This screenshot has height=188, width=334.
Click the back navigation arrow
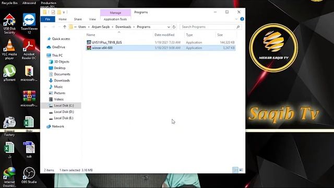(x=45, y=27)
